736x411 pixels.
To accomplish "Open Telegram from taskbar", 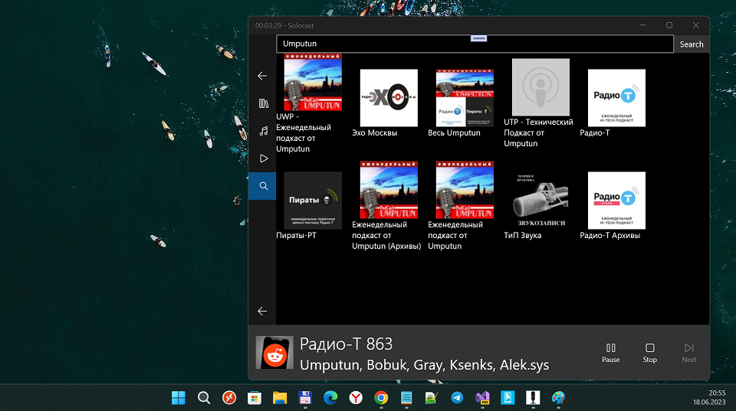I will 457,398.
